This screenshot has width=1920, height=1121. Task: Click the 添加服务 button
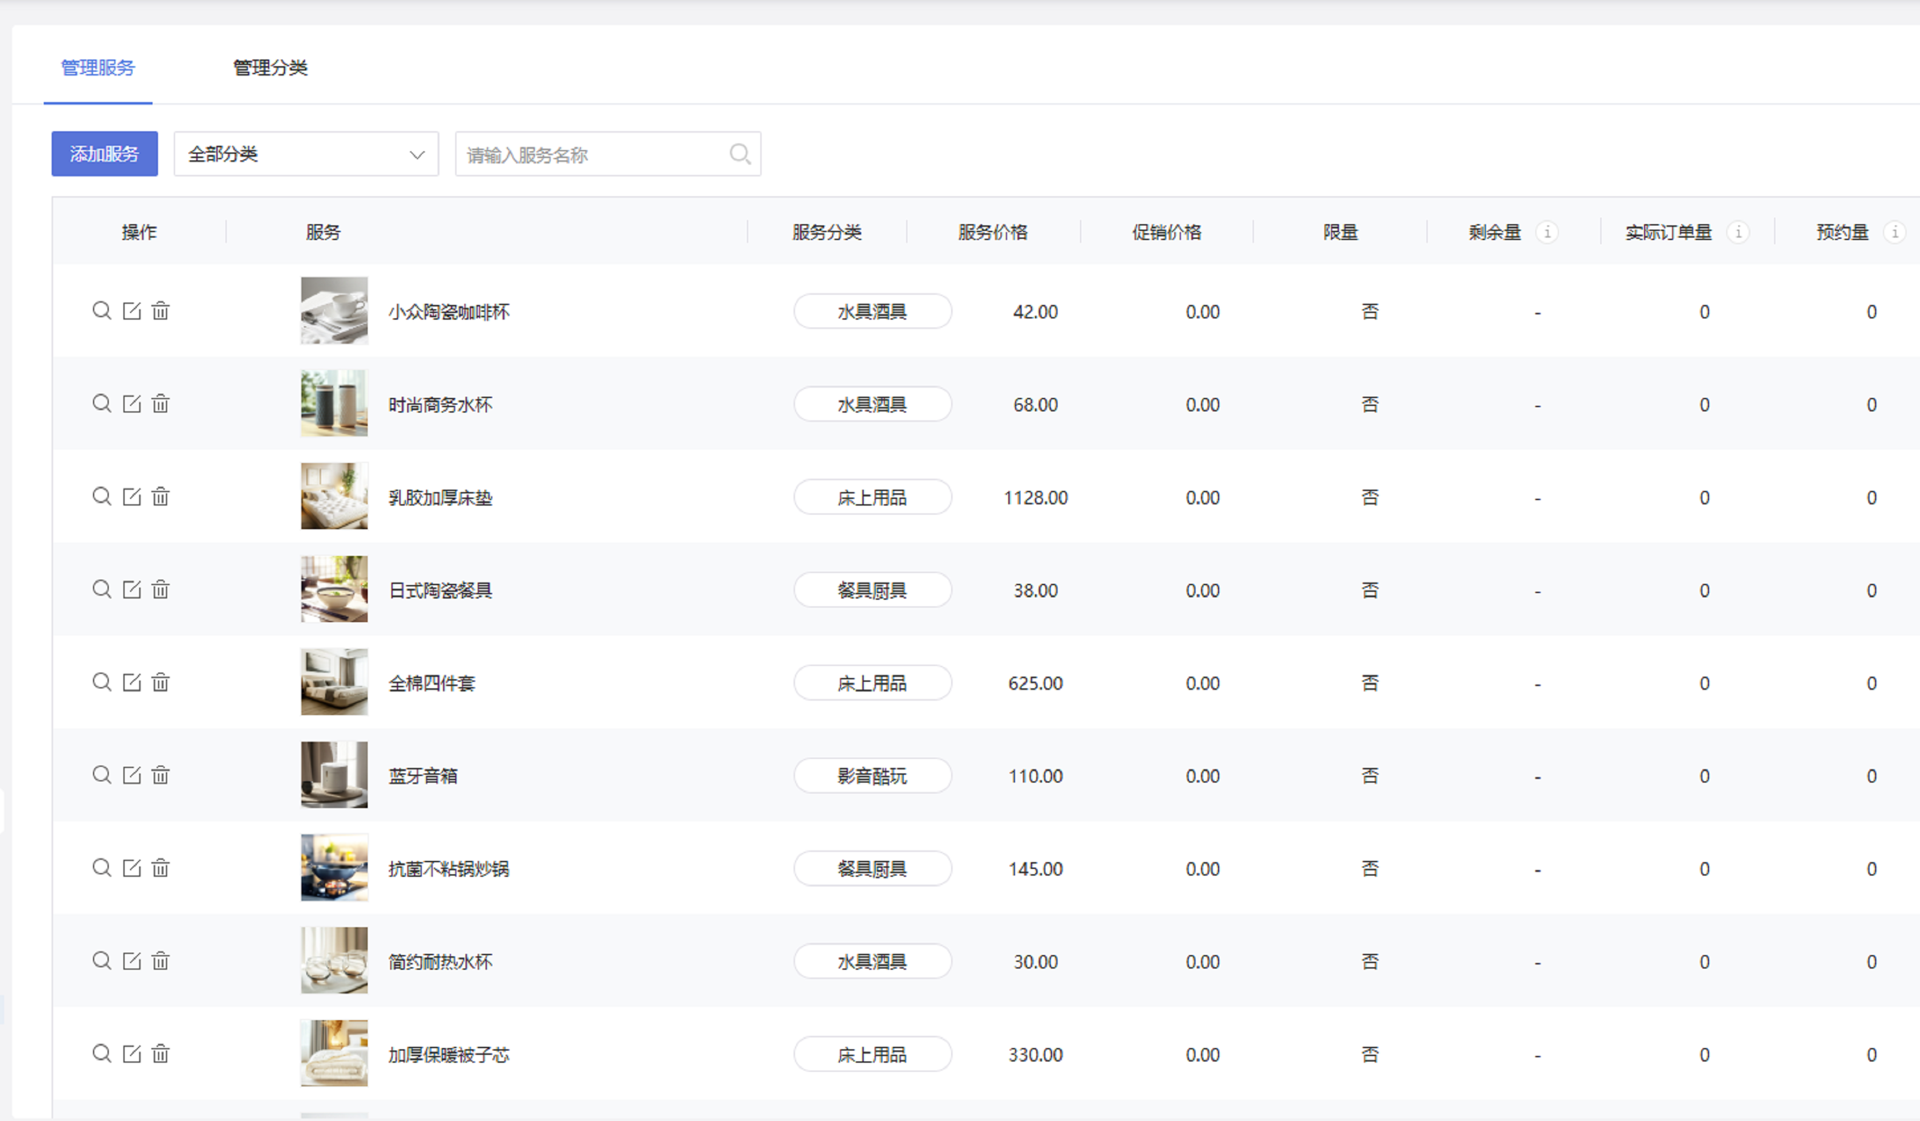(105, 154)
